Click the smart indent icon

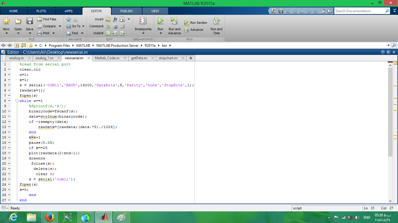[108, 33]
